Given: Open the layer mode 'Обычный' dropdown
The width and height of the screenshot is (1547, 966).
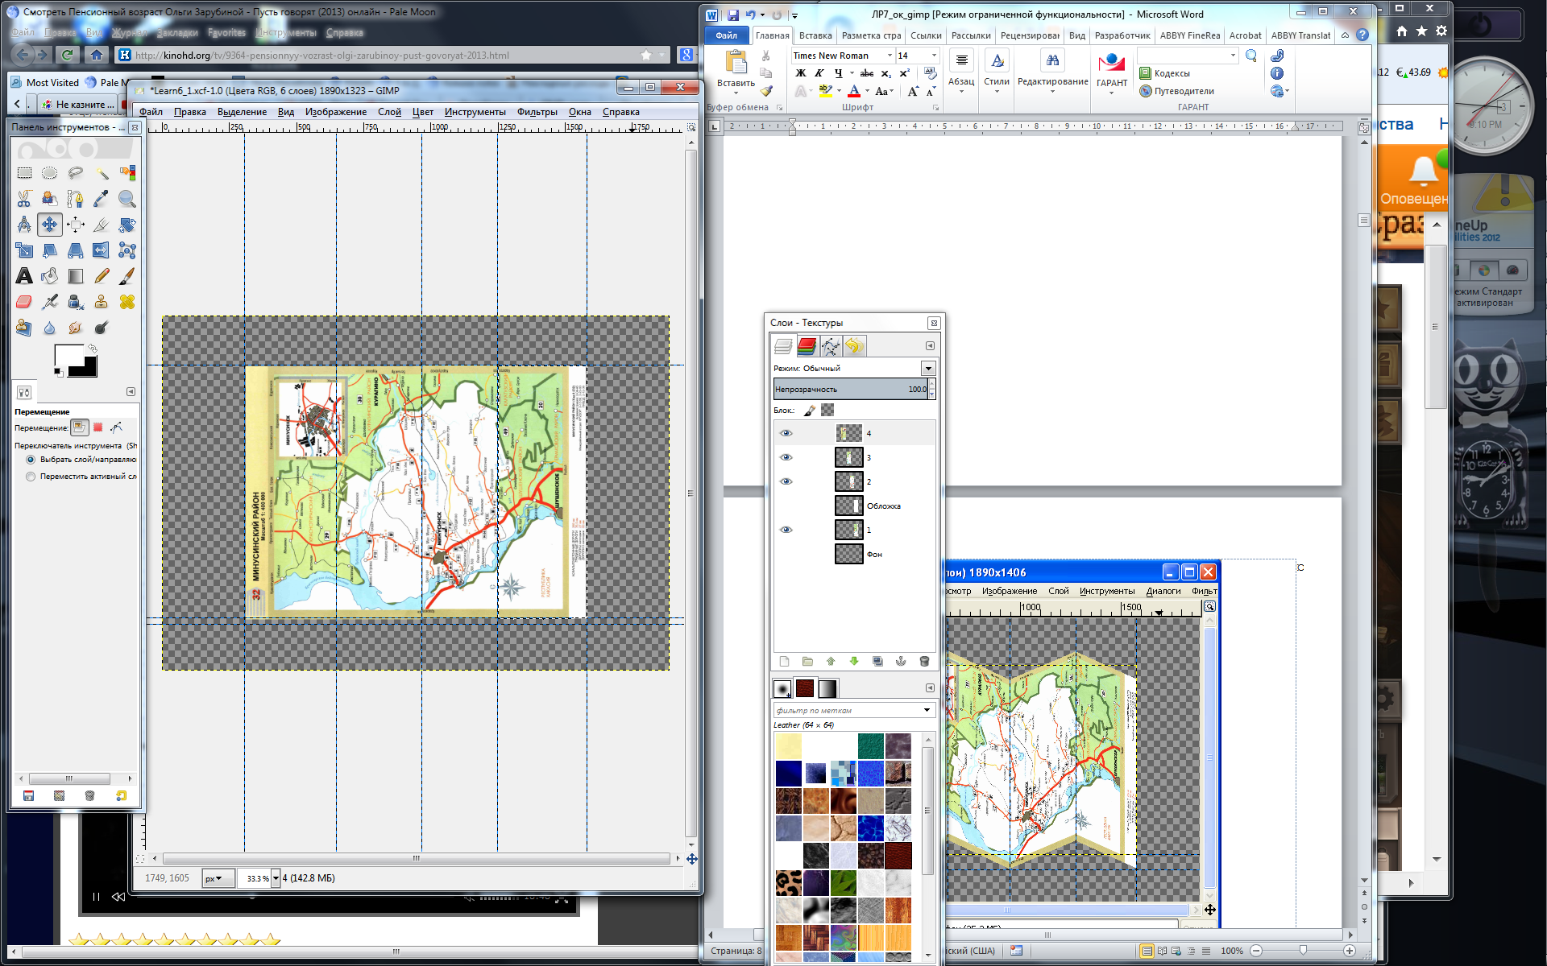Looking at the screenshot, I should pyautogui.click(x=928, y=368).
